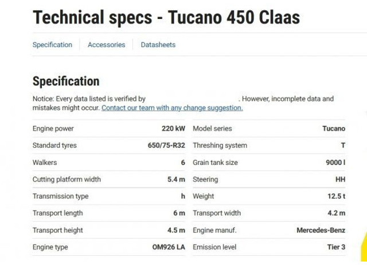Click the Weight 12.5 t value
The height and width of the screenshot is (265, 367).
click(336, 196)
